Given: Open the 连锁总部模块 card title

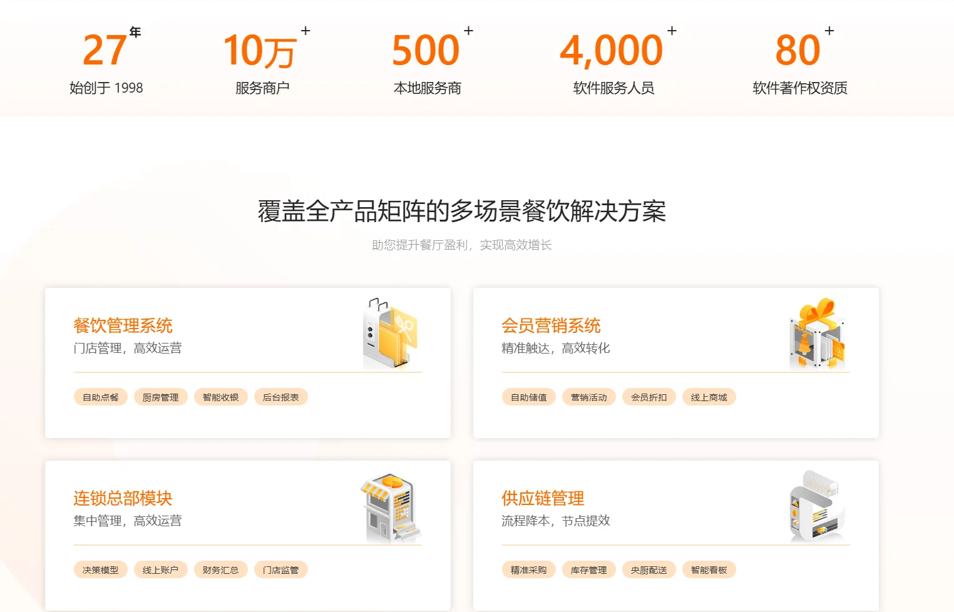Looking at the screenshot, I should [x=123, y=498].
